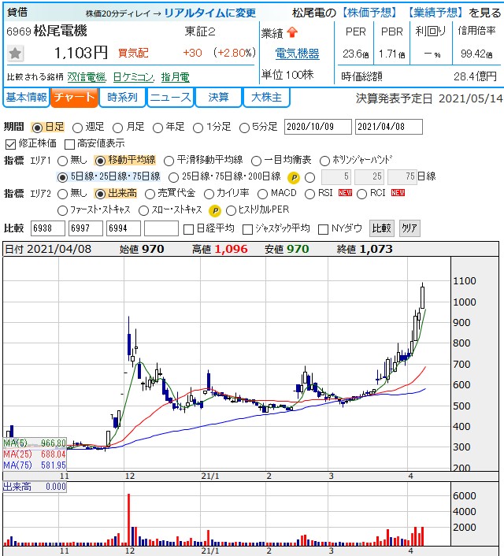Open the 大株主 tab

[x=266, y=97]
